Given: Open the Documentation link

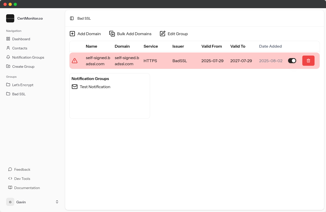Looking at the screenshot, I should 27,188.
